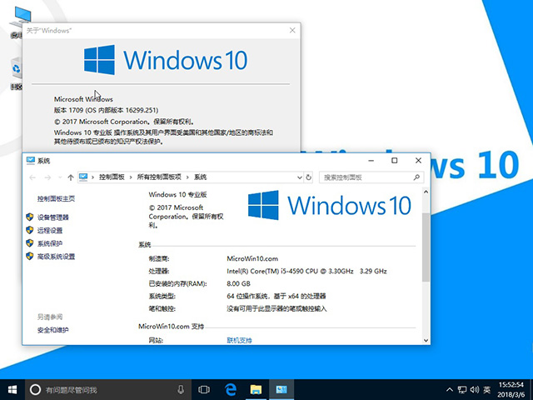Click the magnifier icon in search box

click(x=416, y=177)
